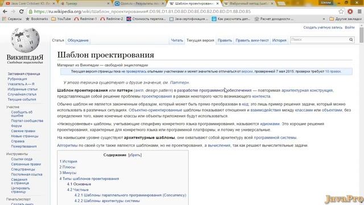Jump to 4.1 Основные section

coord(79,184)
